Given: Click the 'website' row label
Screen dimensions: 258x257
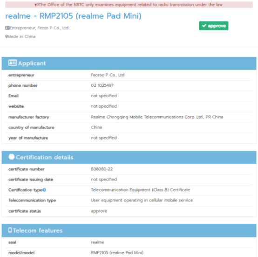Looking at the screenshot, I should 16,106.
